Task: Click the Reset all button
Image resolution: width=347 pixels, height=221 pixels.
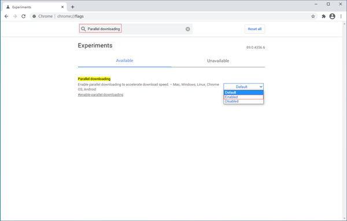Action: click(x=254, y=29)
